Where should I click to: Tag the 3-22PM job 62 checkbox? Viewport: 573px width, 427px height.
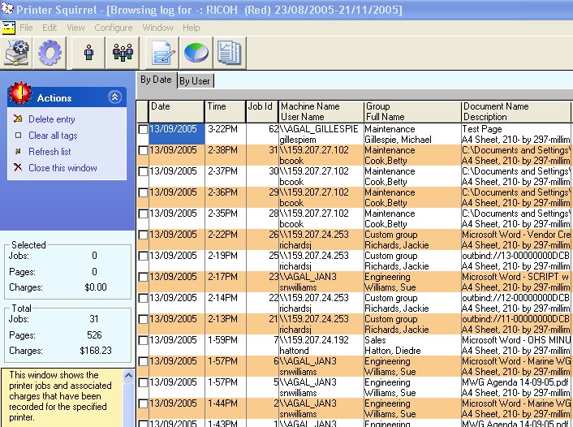tap(143, 129)
